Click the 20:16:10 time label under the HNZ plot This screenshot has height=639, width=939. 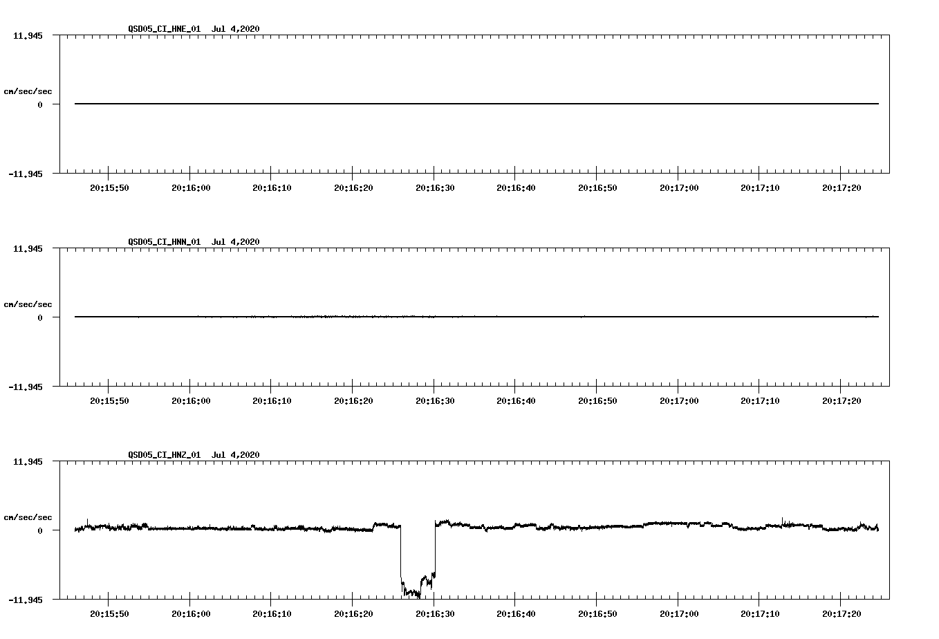(272, 614)
